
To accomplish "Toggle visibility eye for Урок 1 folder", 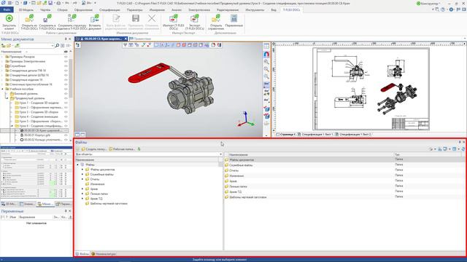I will pos(66,103).
